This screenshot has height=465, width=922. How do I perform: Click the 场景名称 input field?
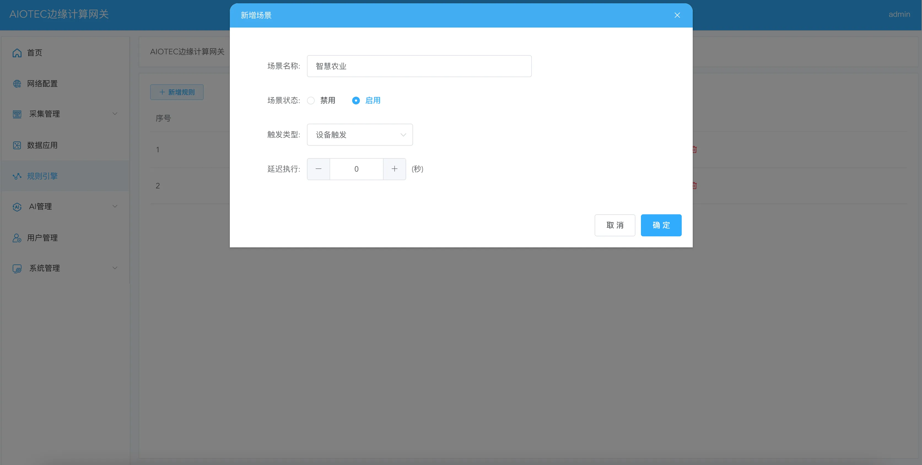(419, 66)
